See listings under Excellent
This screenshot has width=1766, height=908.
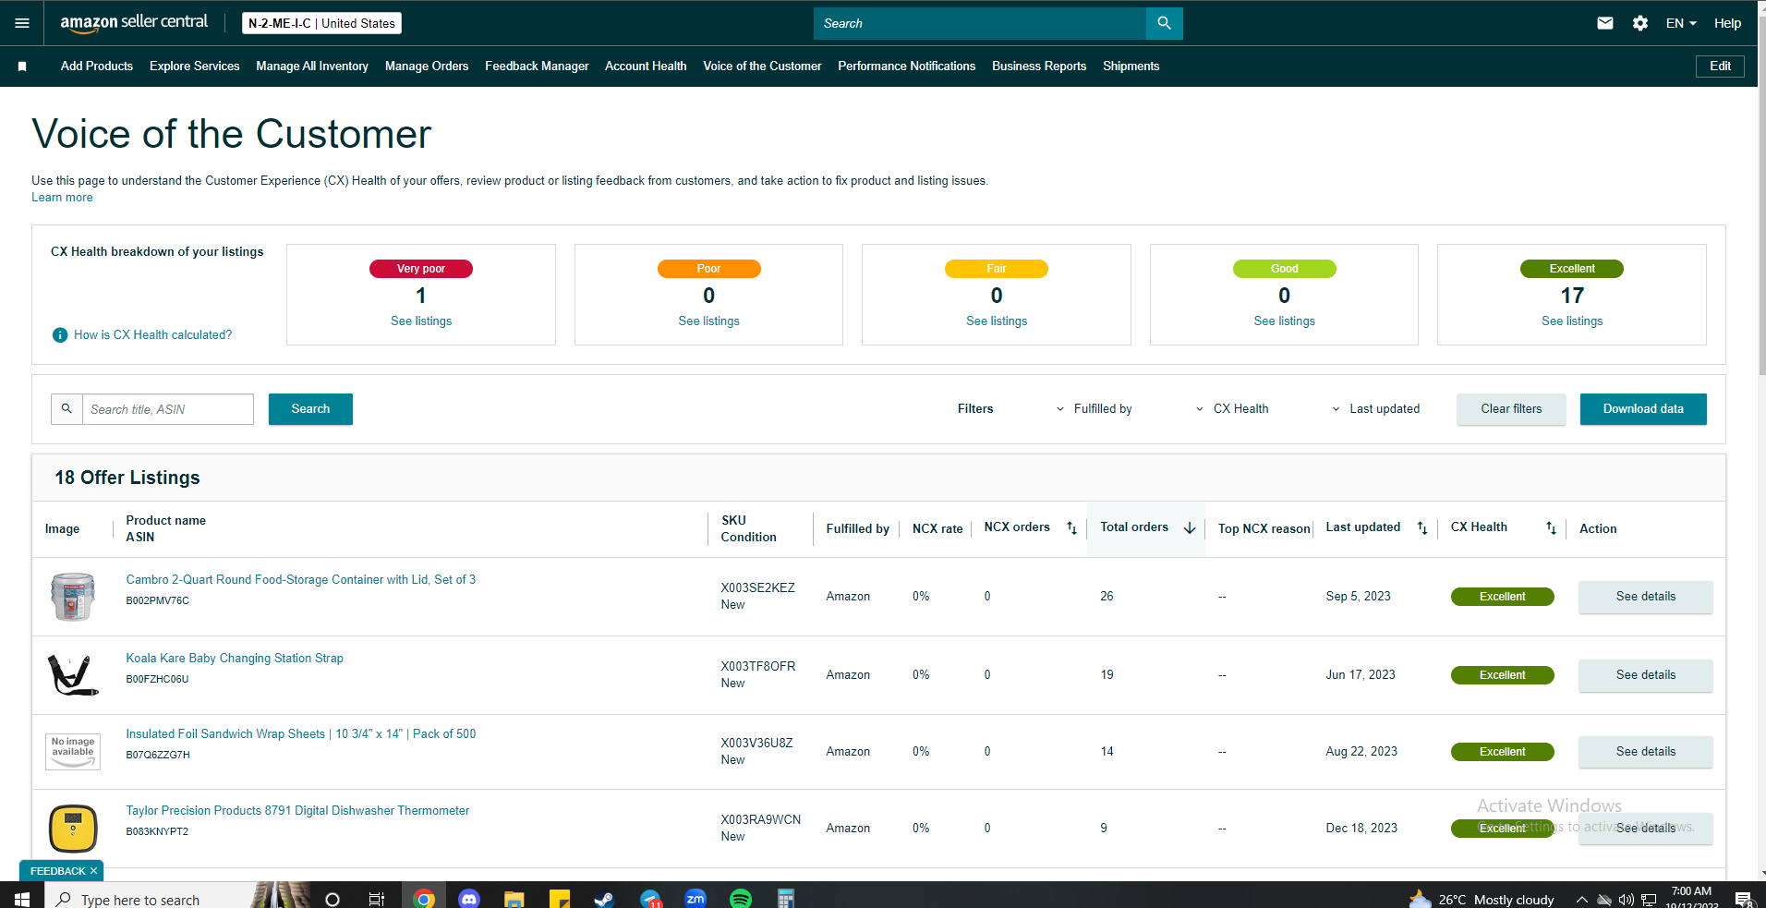[x=1572, y=321]
